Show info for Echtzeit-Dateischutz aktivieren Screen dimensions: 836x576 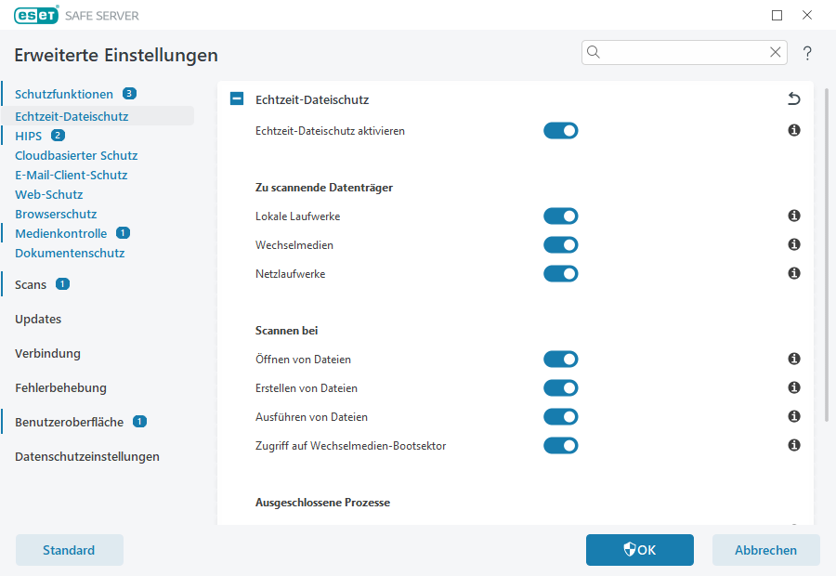click(793, 131)
